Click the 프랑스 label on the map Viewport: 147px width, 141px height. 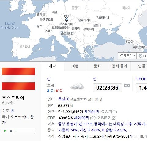click(x=38, y=26)
